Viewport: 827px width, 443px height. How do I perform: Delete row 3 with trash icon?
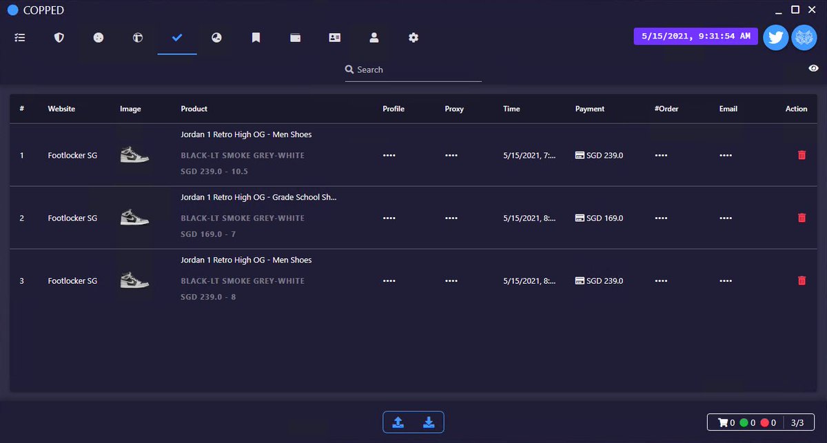(802, 280)
